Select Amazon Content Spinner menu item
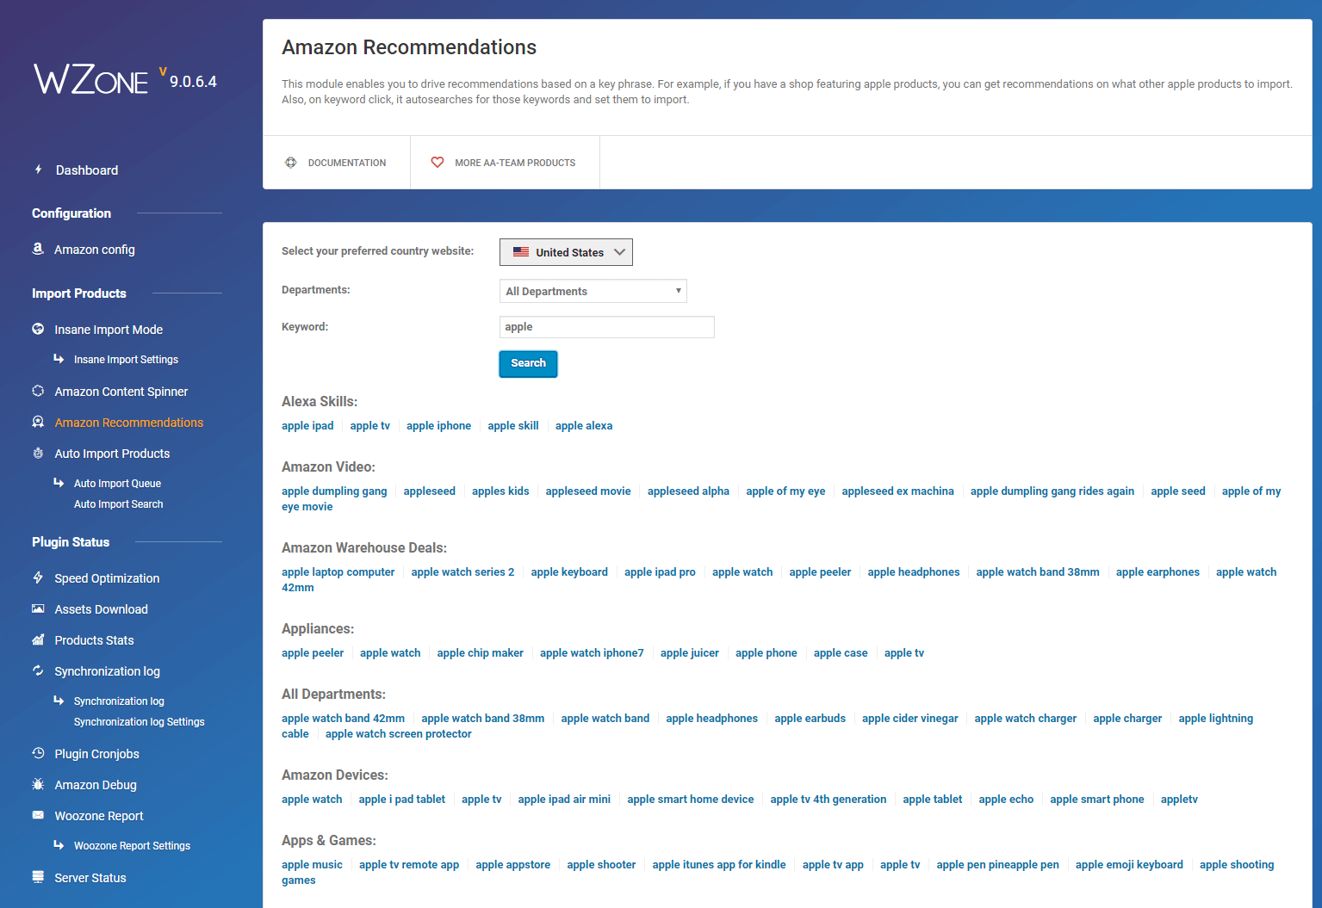This screenshot has width=1322, height=908. coord(121,392)
